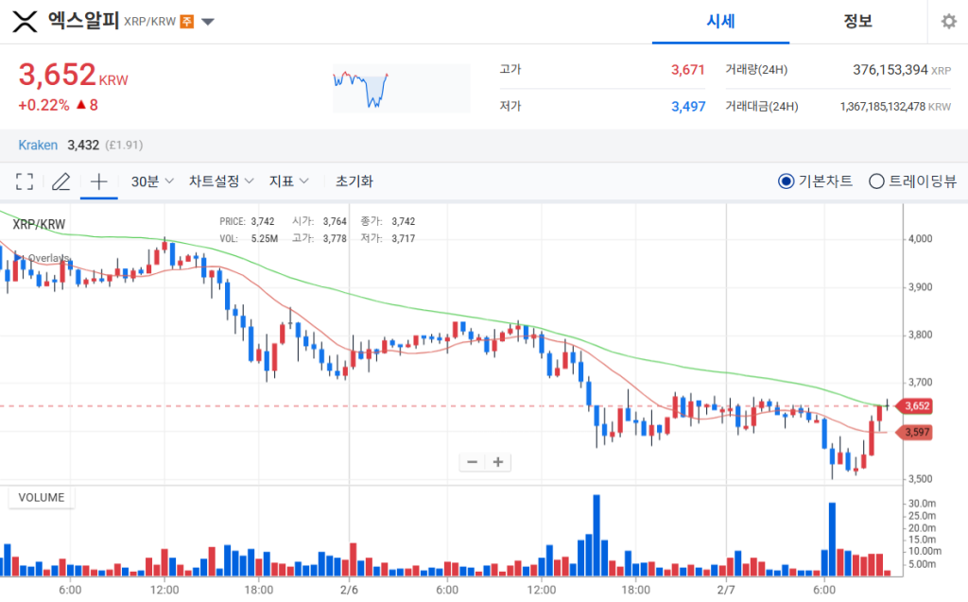Open the 30분 interval dropdown
This screenshot has height=602, width=968.
(x=152, y=181)
